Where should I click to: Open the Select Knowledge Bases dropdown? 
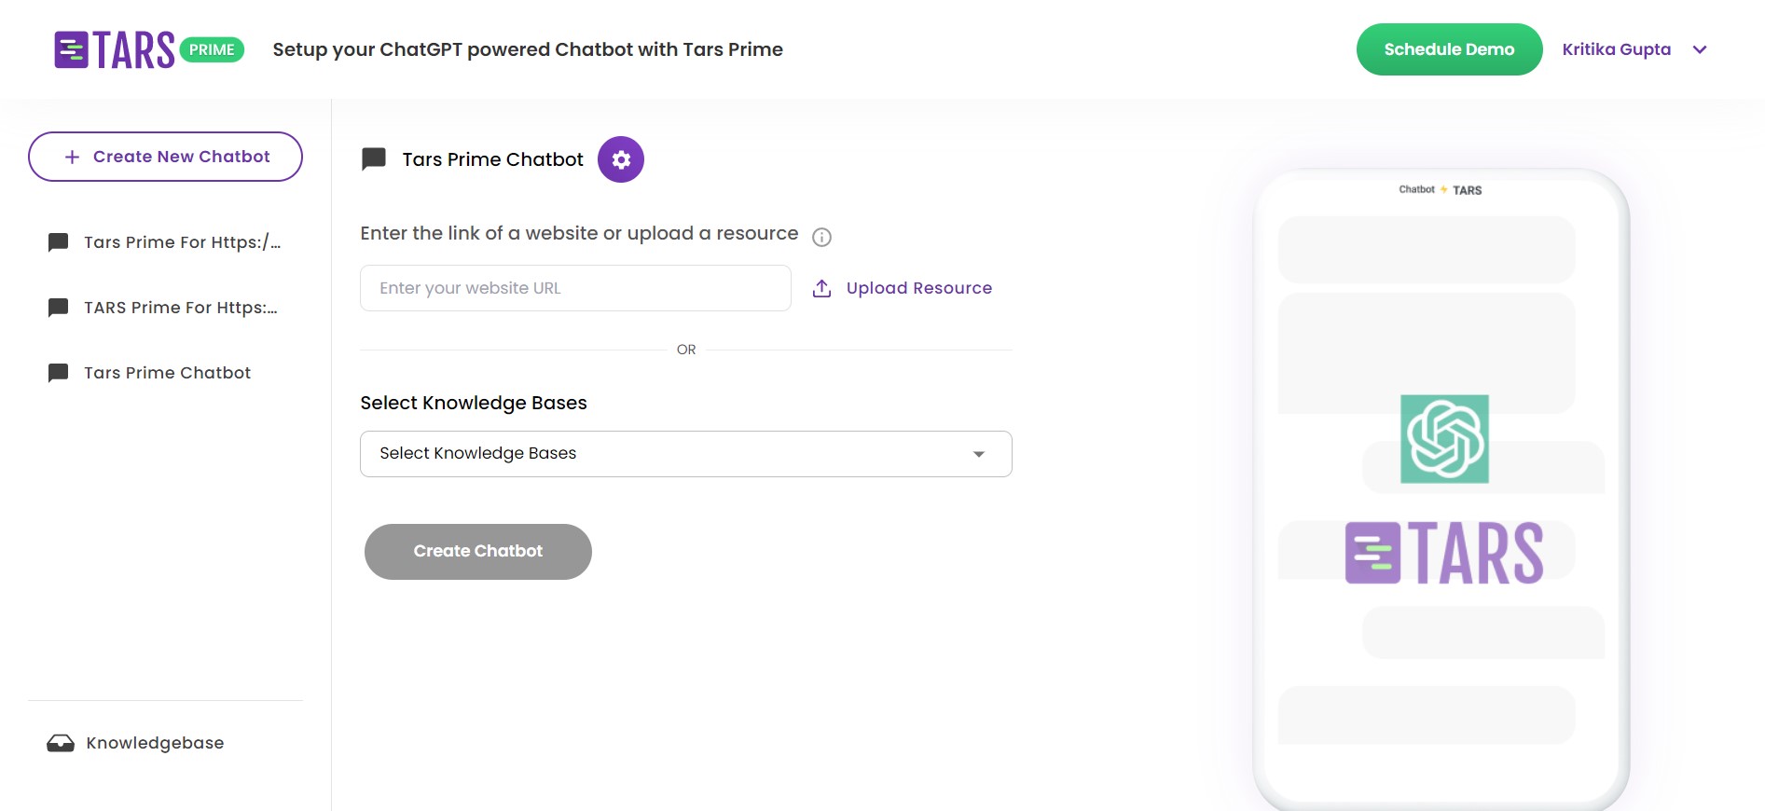coord(685,454)
